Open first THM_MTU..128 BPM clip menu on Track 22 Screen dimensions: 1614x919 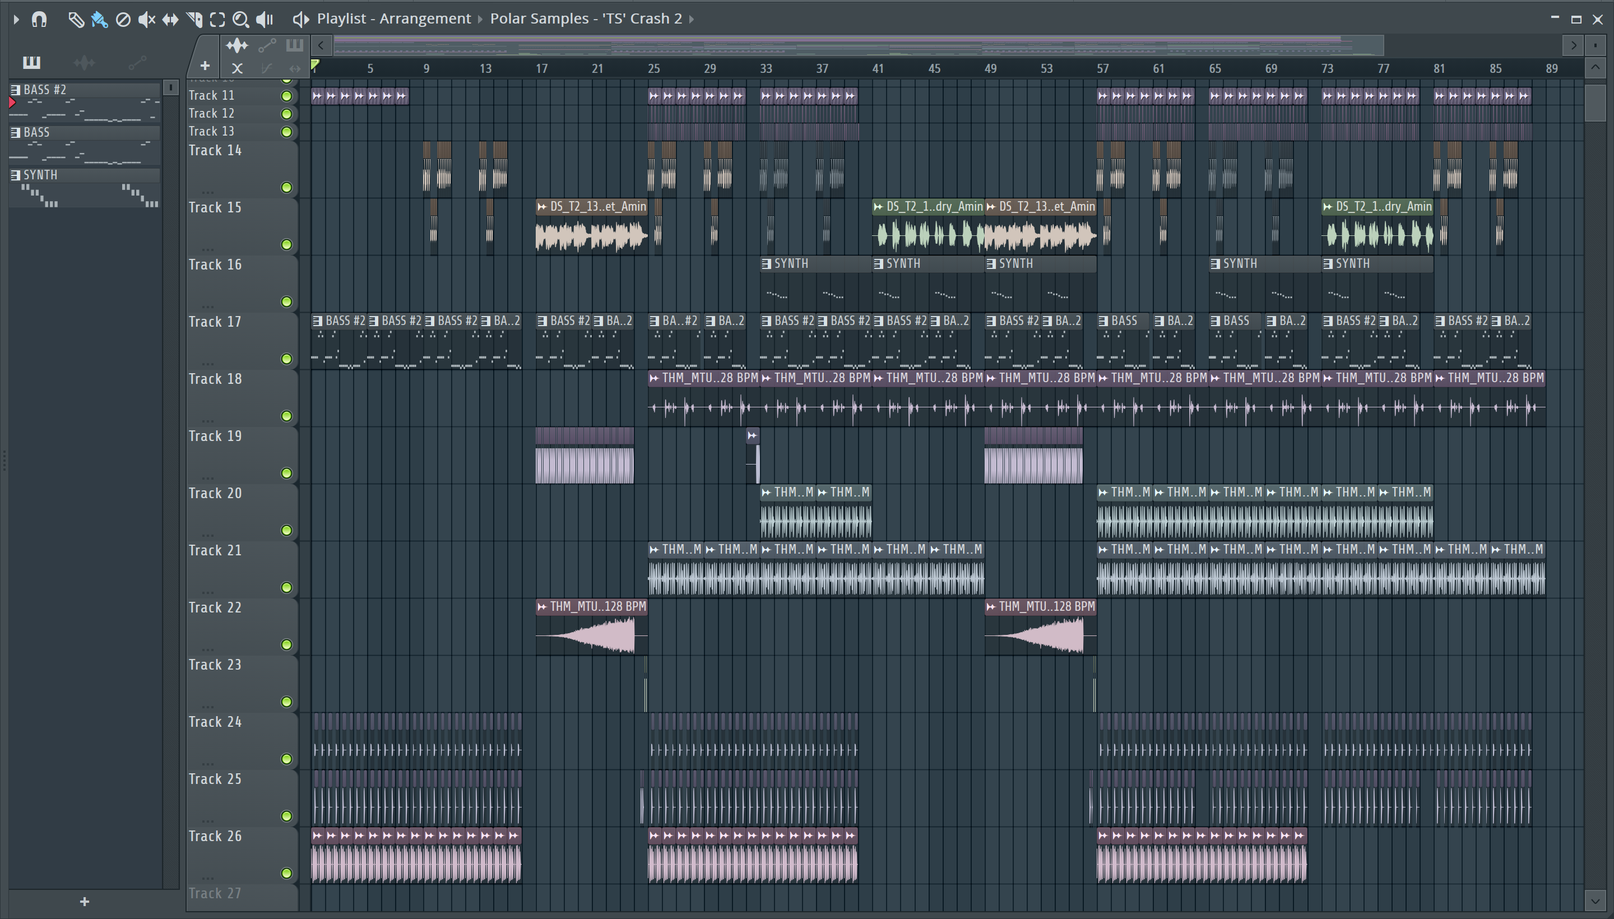pyautogui.click(x=541, y=606)
